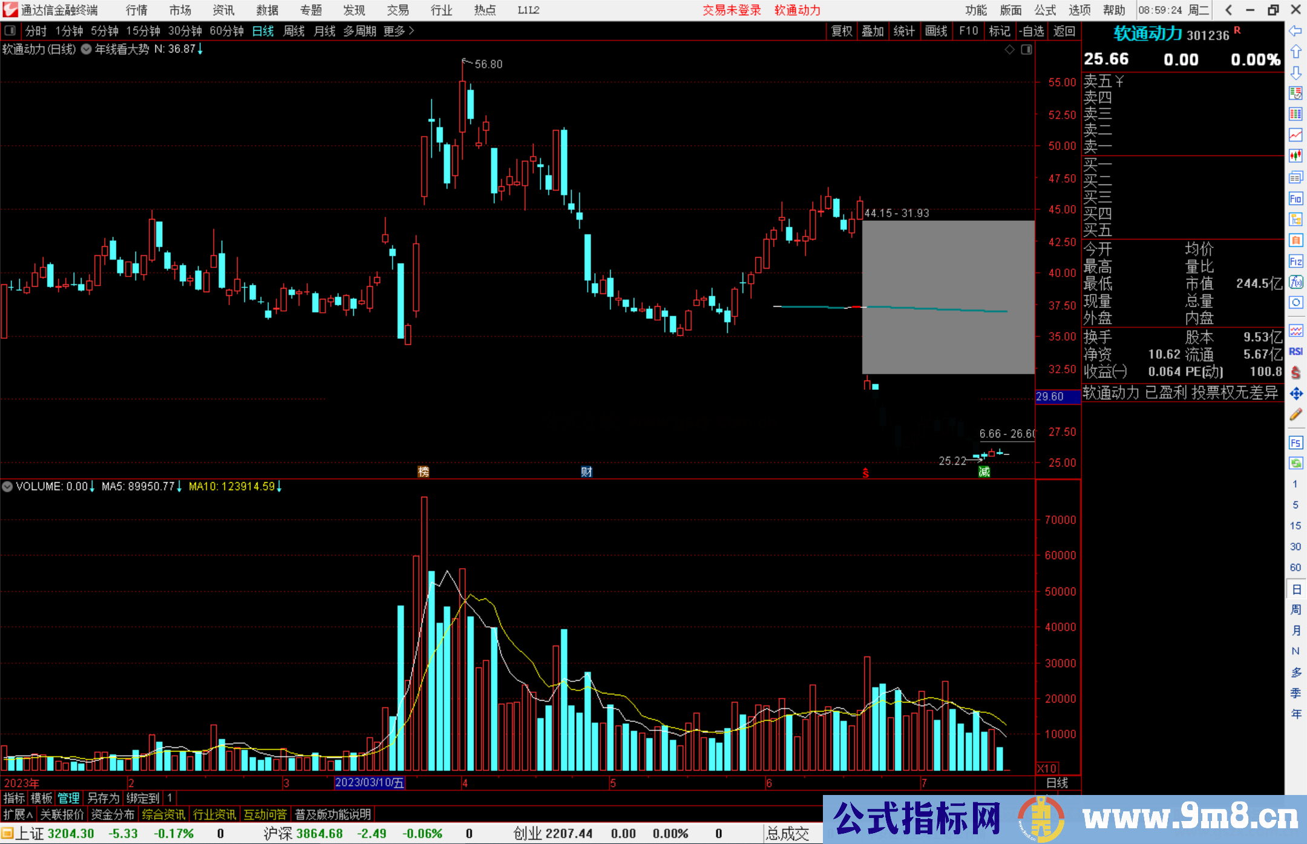
Task: Click the 画线 toolbar button
Action: [x=935, y=31]
